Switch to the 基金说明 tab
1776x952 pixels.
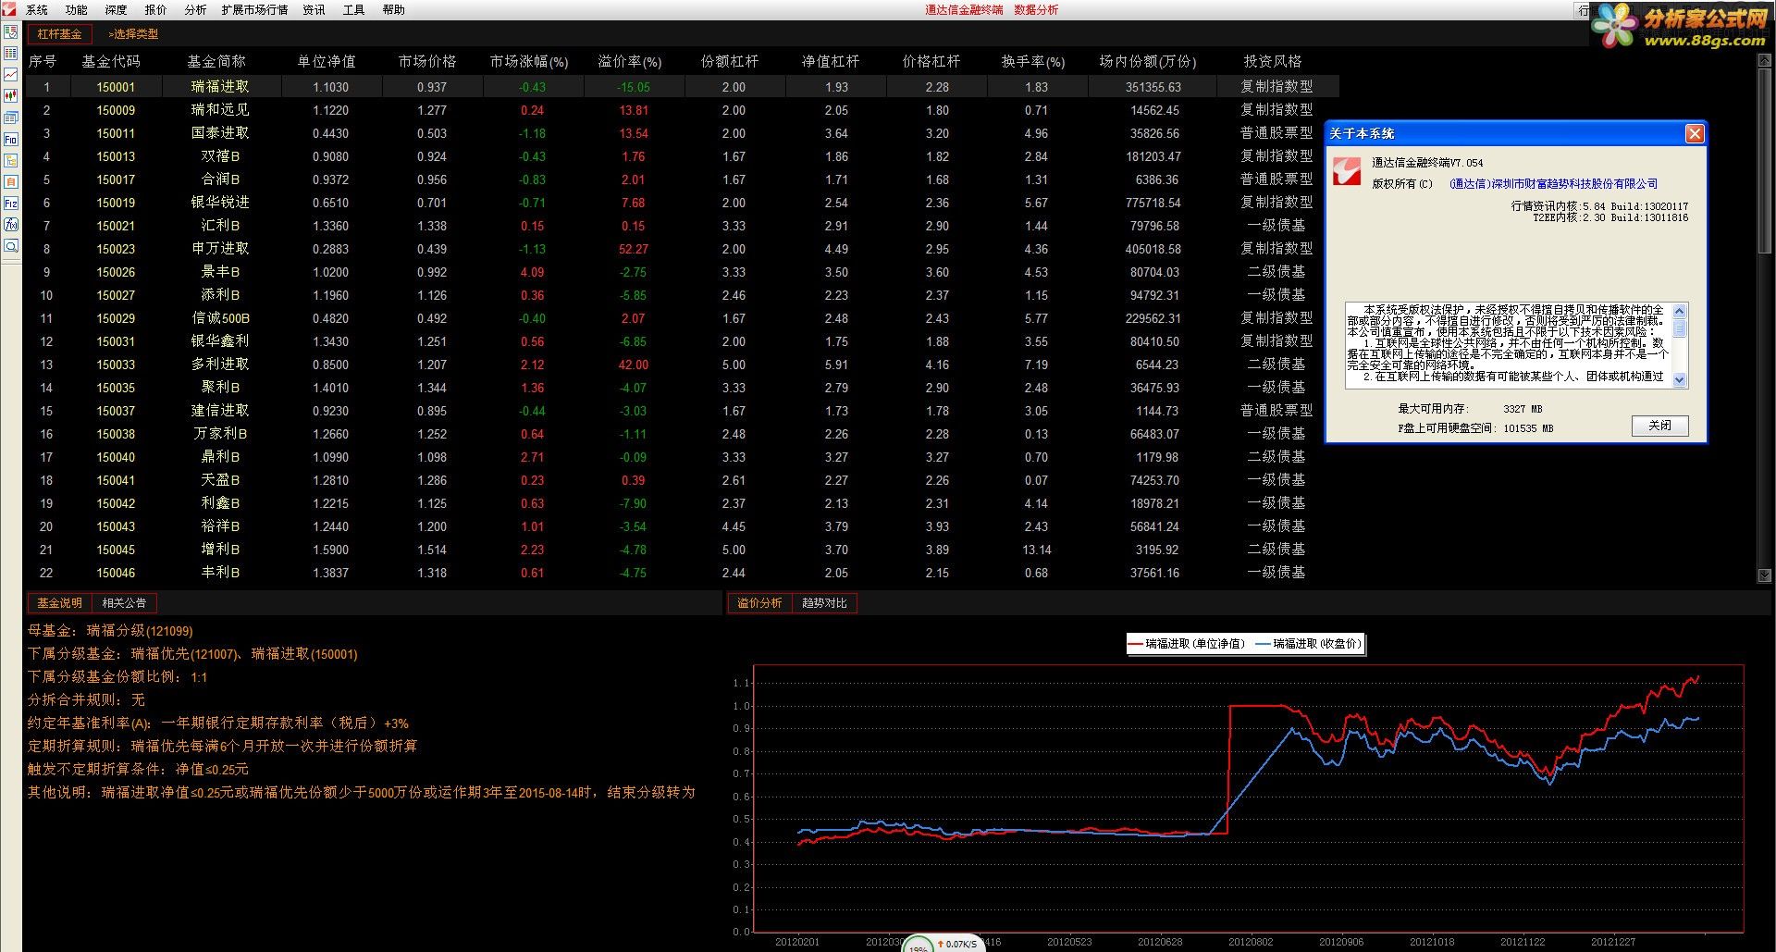(x=60, y=603)
